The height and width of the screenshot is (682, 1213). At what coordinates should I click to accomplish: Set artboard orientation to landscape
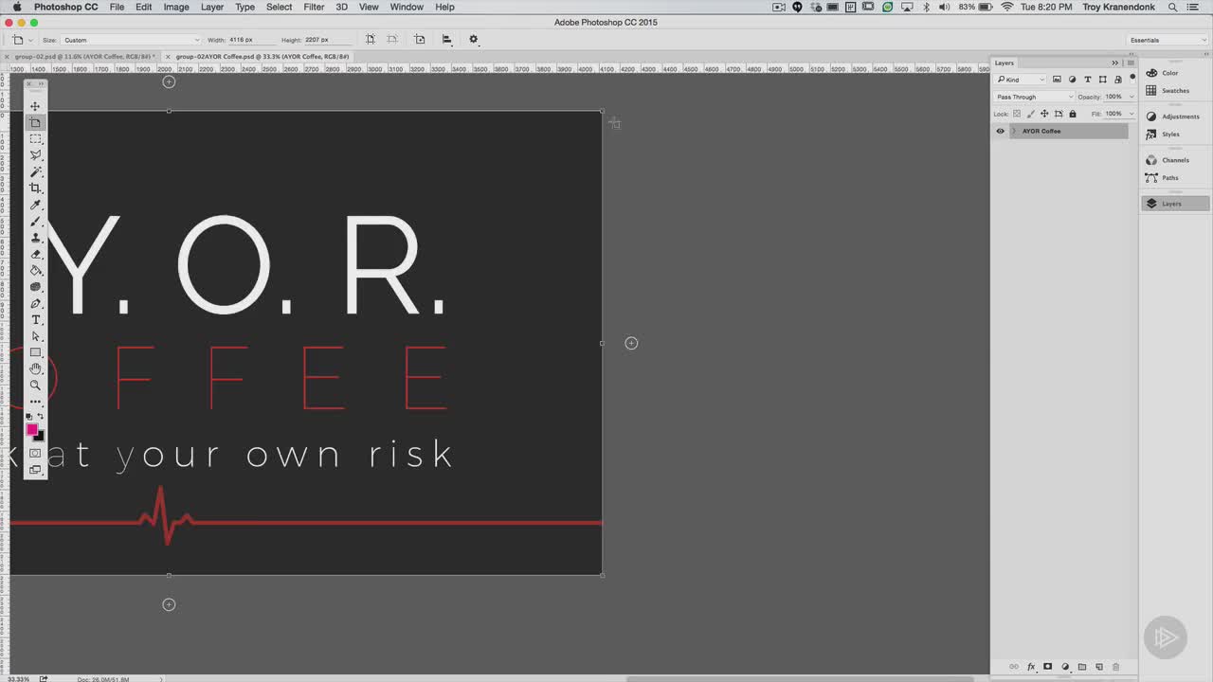pos(391,40)
